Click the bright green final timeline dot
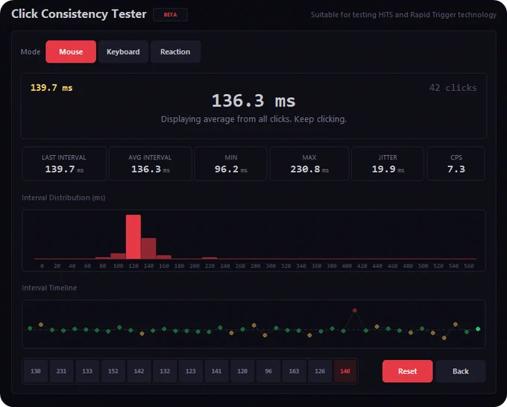Screen dimensions: 507x407 [x=478, y=329]
